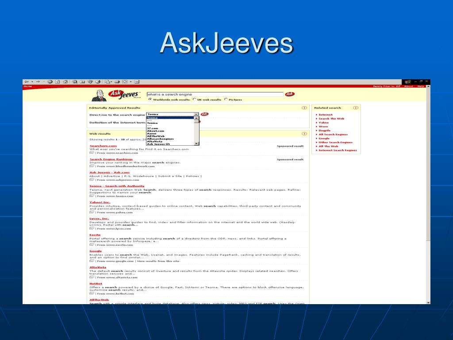The image size is (453, 340).
Task: Click the info icon in Related search header
Action: 356,108
